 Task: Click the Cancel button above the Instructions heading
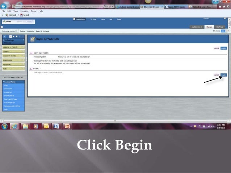[217, 48]
